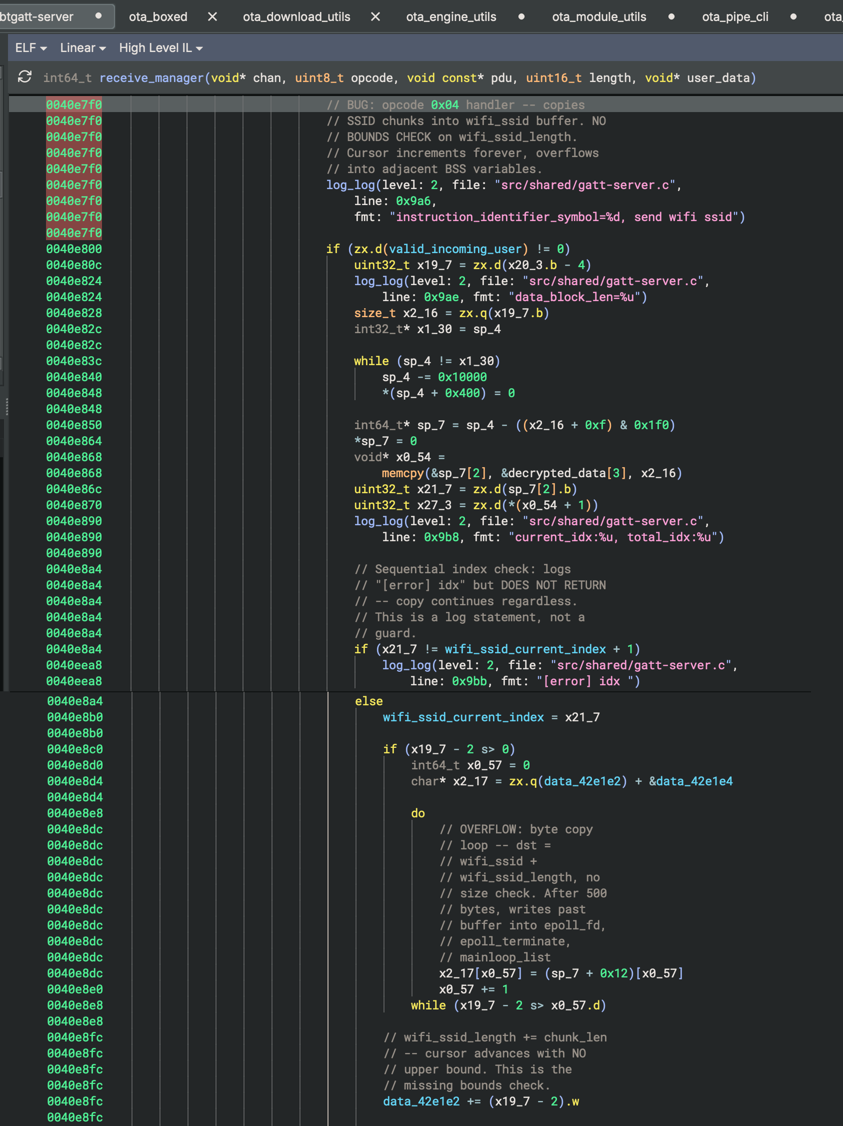Click the constant 0x1f0
The width and height of the screenshot is (843, 1126).
click(651, 425)
